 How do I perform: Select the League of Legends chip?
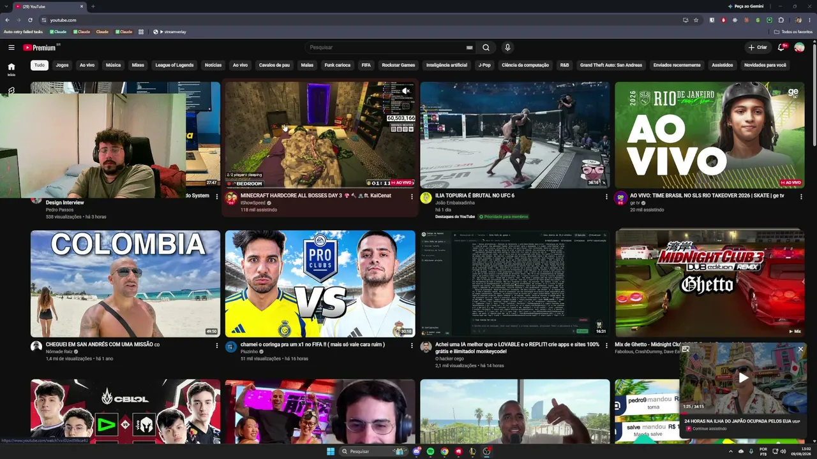point(174,65)
